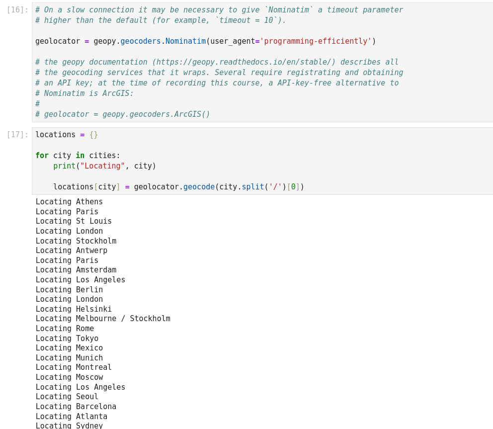Click the 'Locating Tokyo' output line
The width and height of the screenshot is (493, 429).
pyautogui.click(x=67, y=339)
